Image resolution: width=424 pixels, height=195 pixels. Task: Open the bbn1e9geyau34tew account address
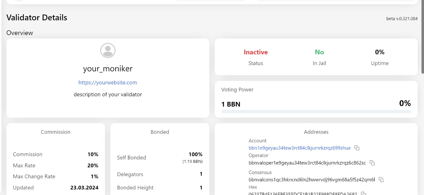(x=299, y=148)
